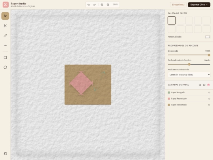
Task: Click the Paper Studio scissors logo
Action: click(x=6, y=5)
